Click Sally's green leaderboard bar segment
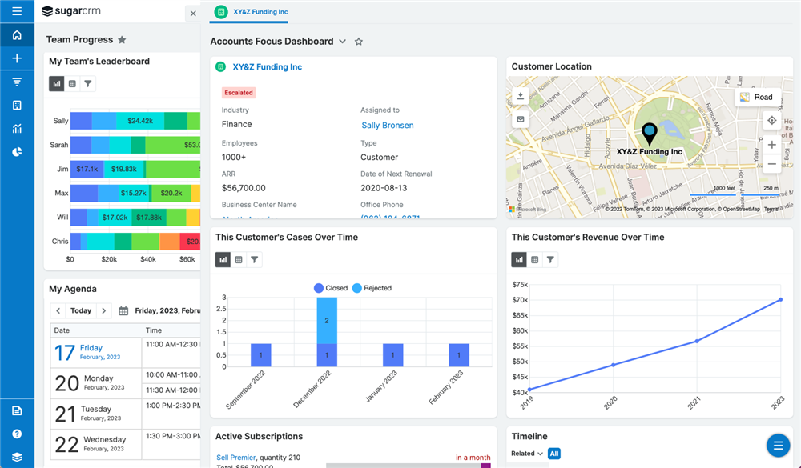 pos(175,121)
